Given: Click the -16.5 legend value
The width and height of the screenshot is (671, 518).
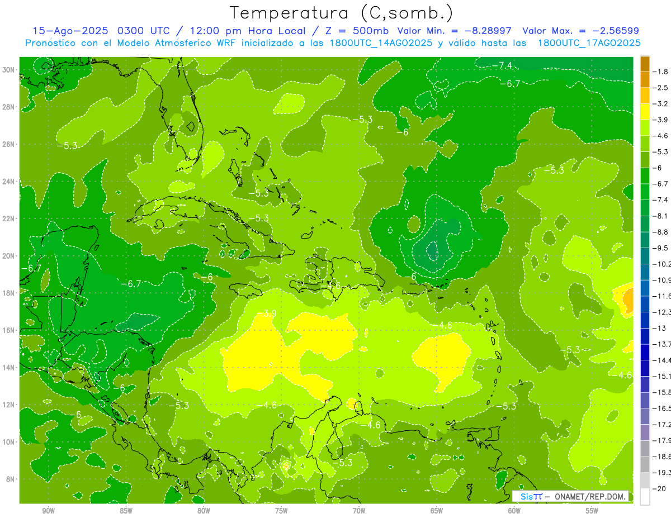Looking at the screenshot, I should (x=662, y=408).
